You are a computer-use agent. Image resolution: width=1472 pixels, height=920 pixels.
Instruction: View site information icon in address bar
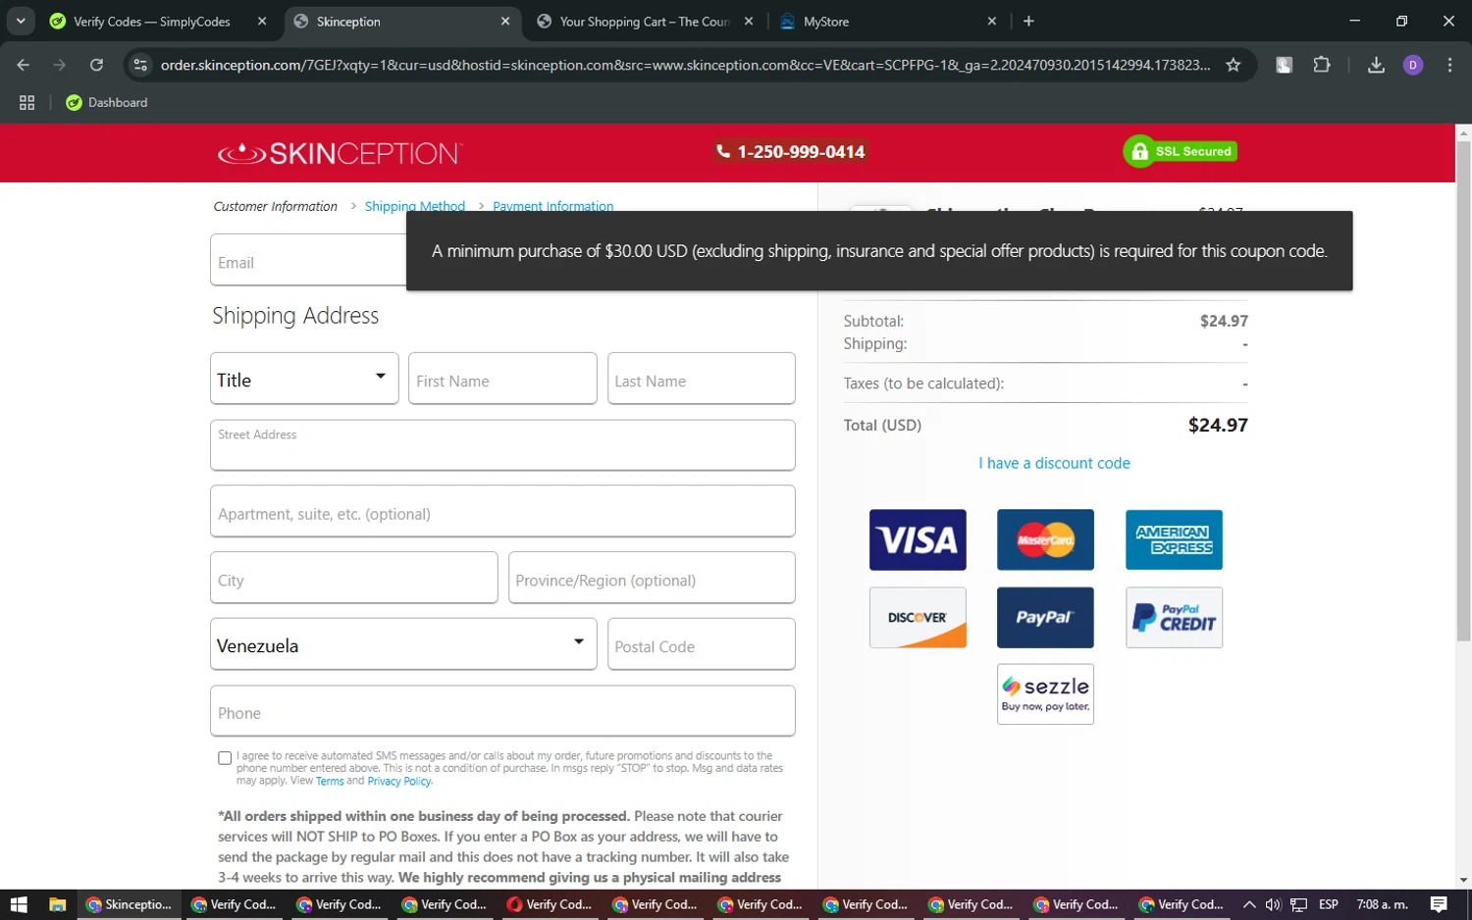point(140,65)
